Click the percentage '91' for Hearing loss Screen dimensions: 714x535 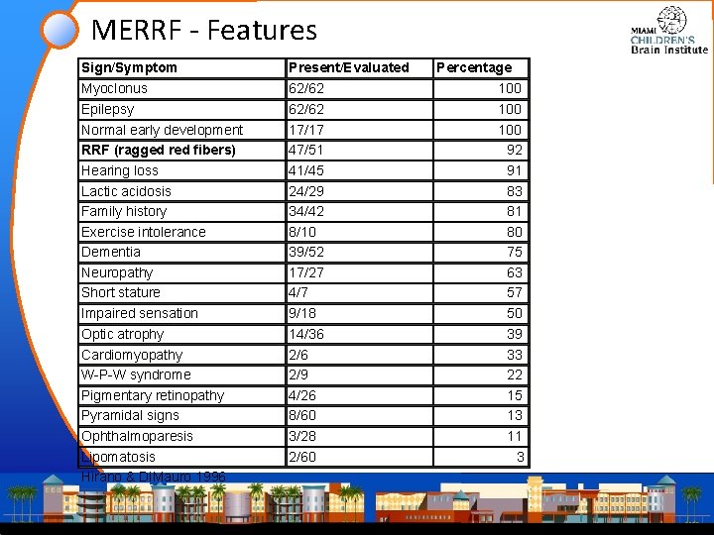(514, 170)
